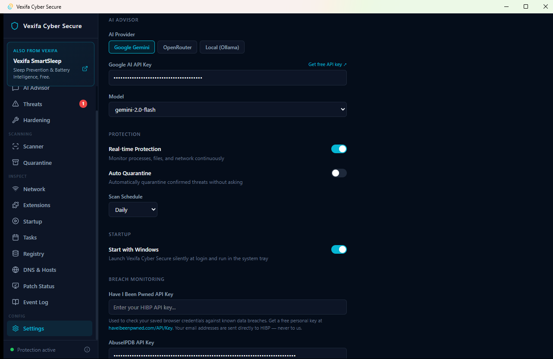Select OpenRouter as AI provider
553x359 pixels.
coord(177,47)
